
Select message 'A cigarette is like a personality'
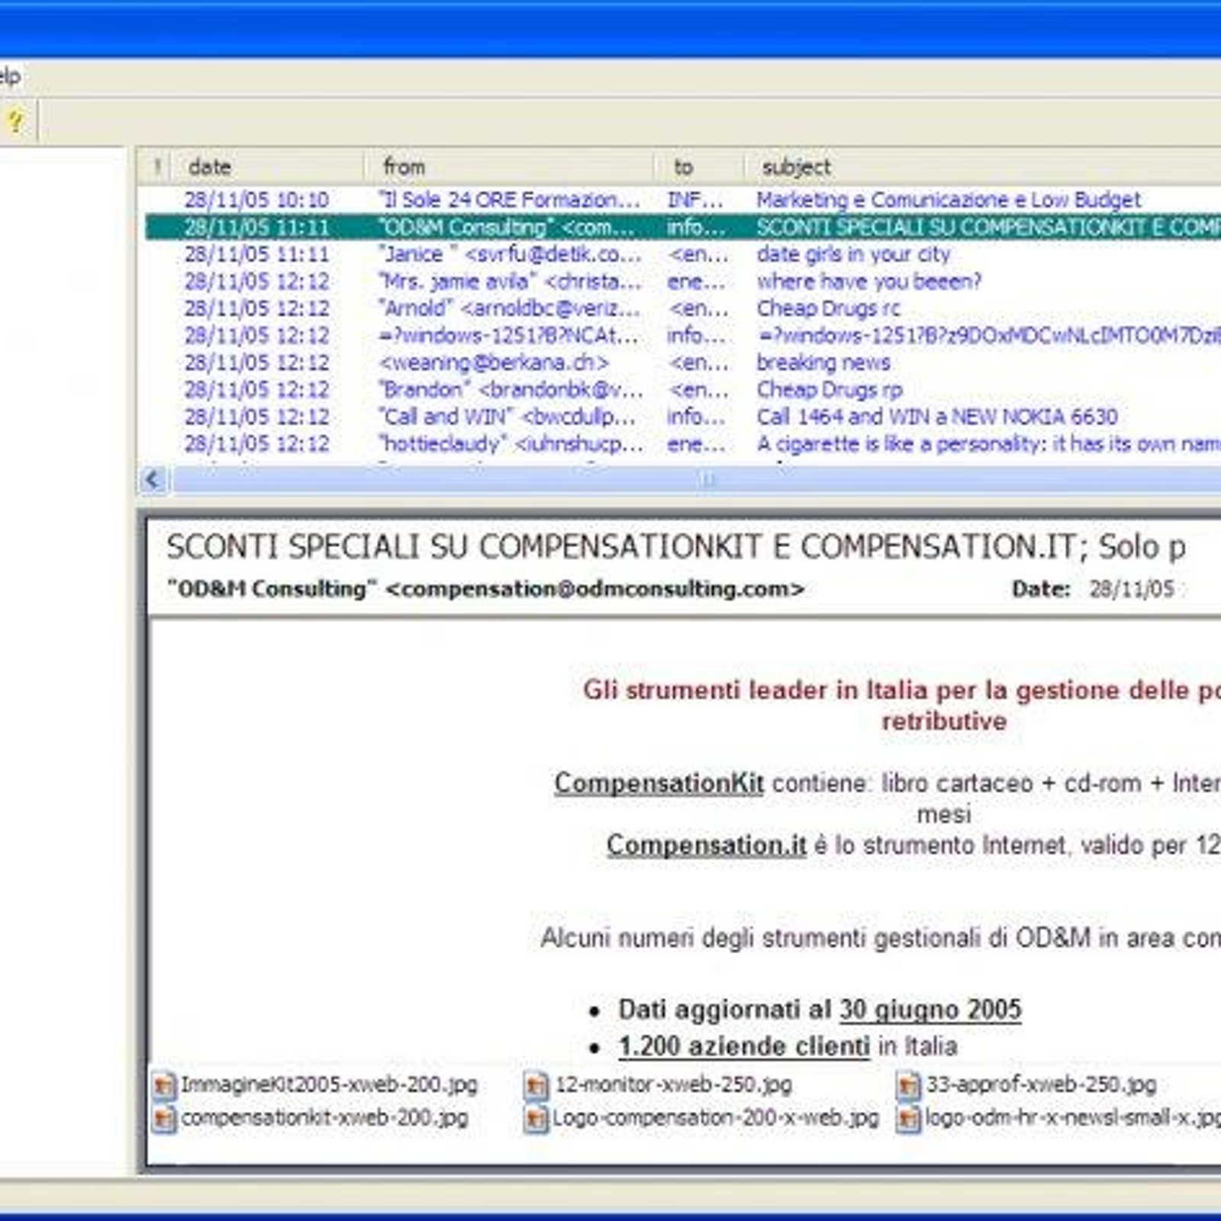[683, 444]
